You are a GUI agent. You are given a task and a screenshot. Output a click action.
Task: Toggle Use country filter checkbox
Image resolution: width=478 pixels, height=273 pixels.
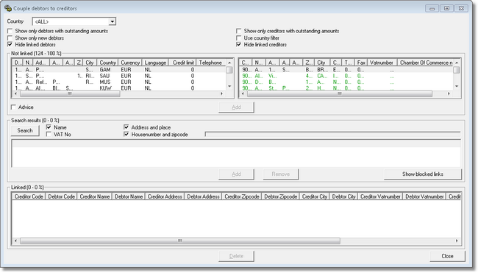click(x=239, y=38)
